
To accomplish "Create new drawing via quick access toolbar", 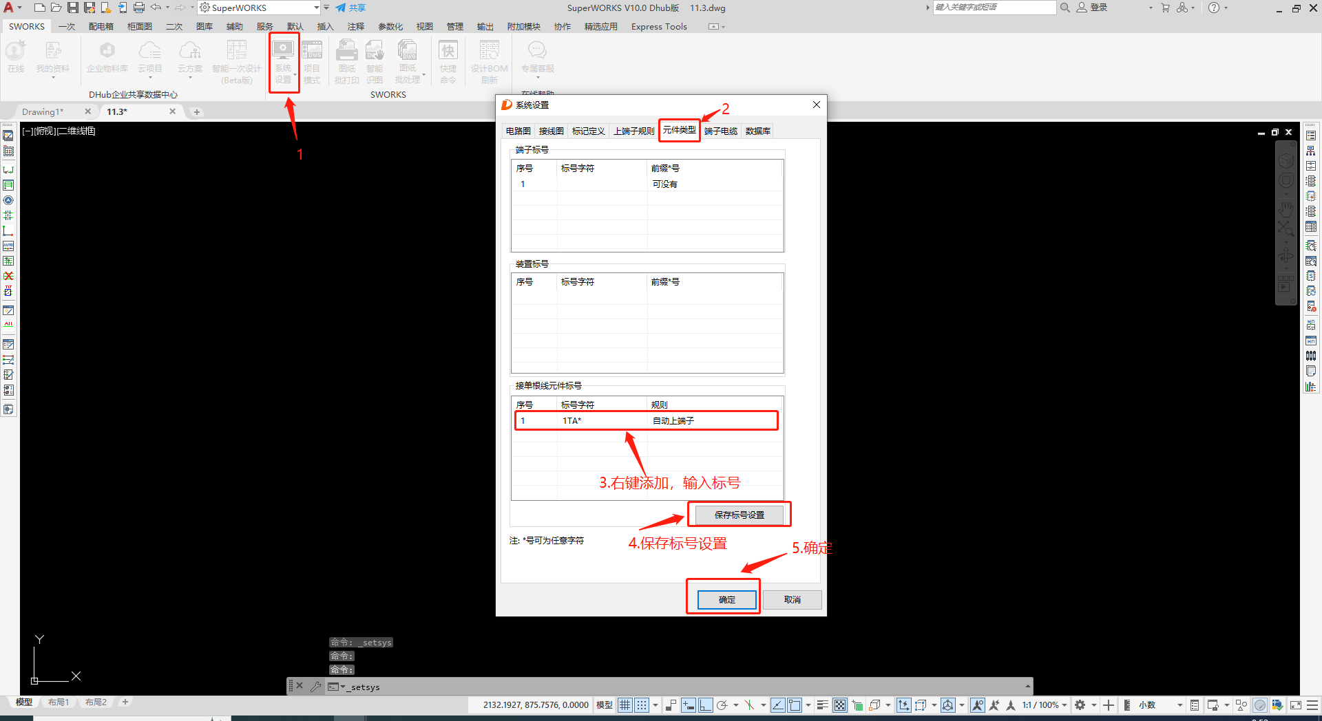I will (x=39, y=8).
